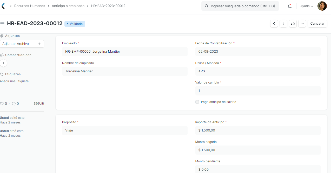Click HR-EAD-2023-00012 breadcrumb
The width and height of the screenshot is (331, 173).
108,6
